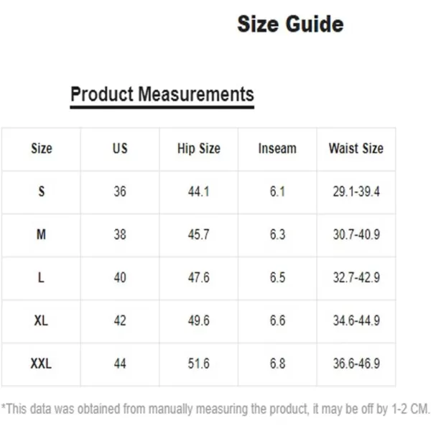Screen dimensions: 431x431
Task: Click waist size 29.1-39.4 cell
Action: click(356, 192)
